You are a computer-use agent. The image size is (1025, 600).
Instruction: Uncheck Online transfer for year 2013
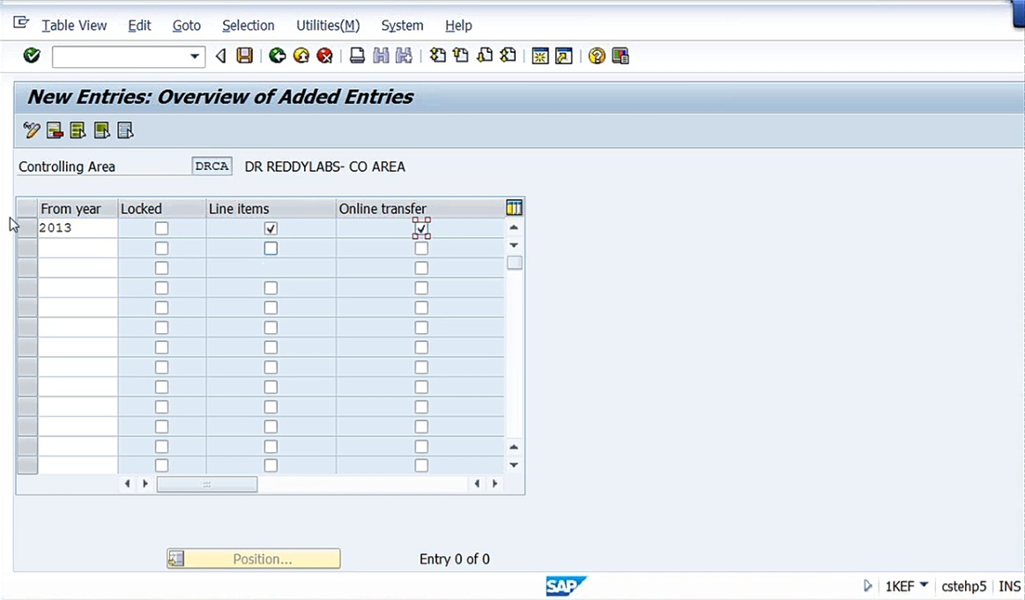421,228
